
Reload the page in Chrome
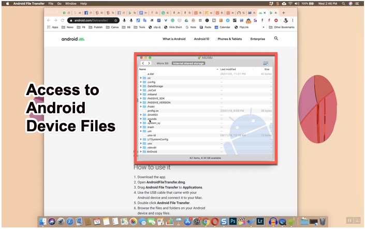62,21
